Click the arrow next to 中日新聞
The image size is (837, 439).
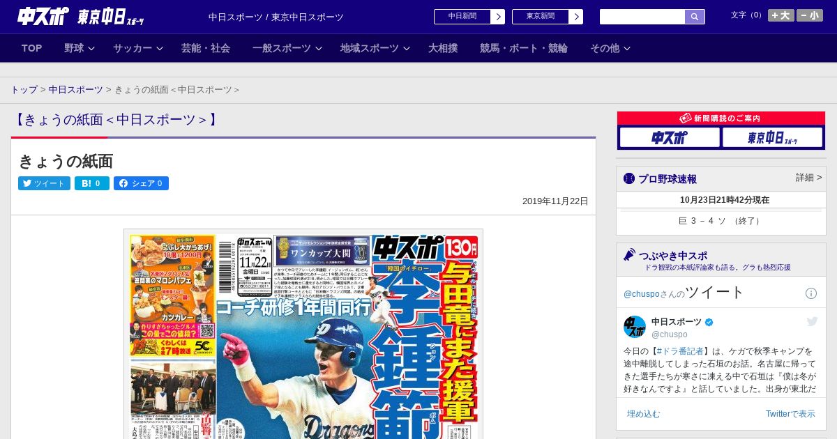point(498,17)
